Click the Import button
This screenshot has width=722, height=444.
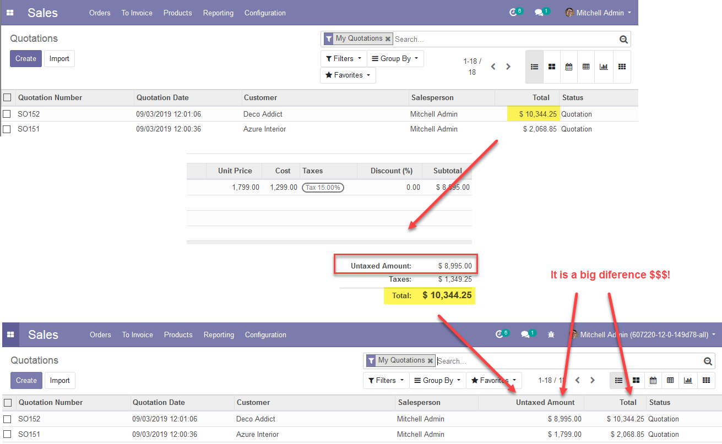pos(59,58)
